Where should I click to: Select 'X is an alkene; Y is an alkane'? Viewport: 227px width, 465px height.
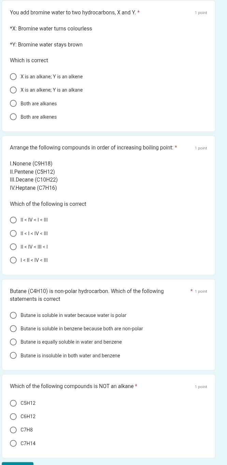tap(13, 90)
